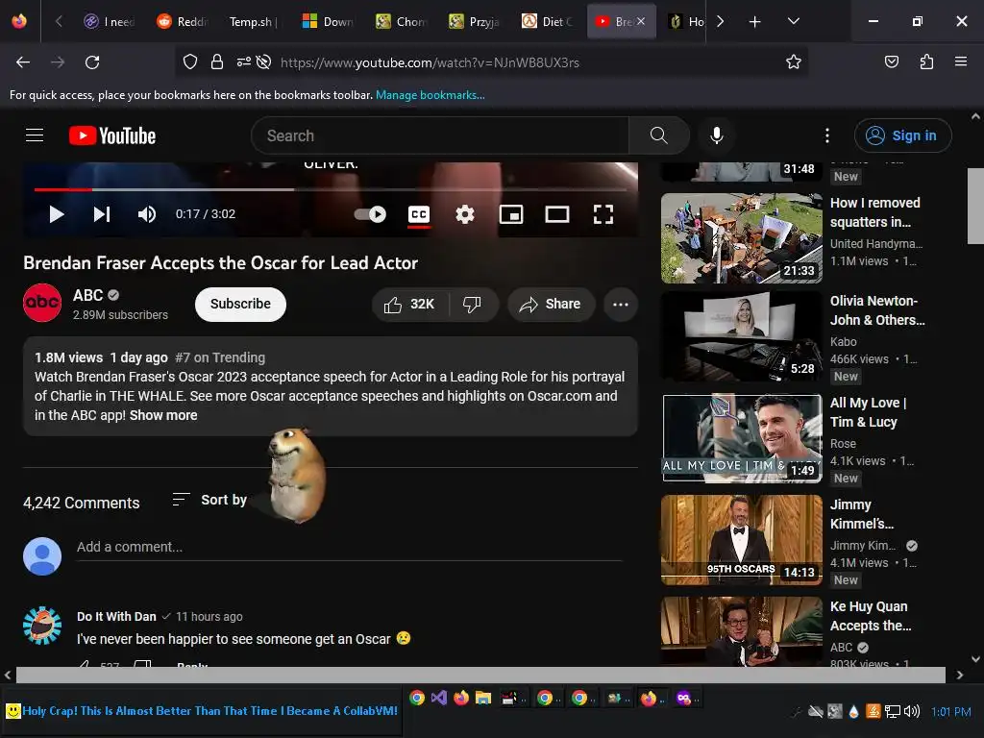Open the YouTube guide hamburger menu

(35, 135)
